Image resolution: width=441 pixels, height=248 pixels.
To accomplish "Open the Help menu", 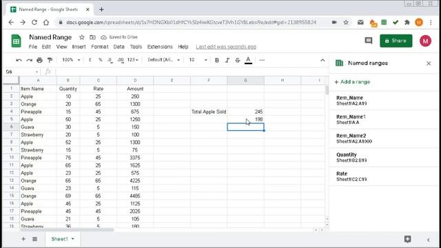I will pyautogui.click(x=183, y=47).
